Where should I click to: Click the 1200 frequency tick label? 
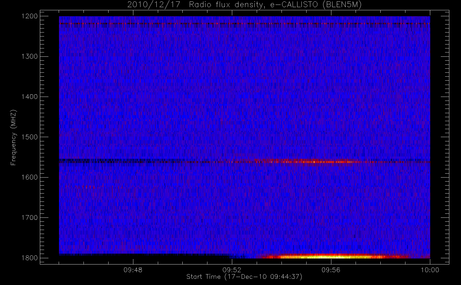click(30, 16)
